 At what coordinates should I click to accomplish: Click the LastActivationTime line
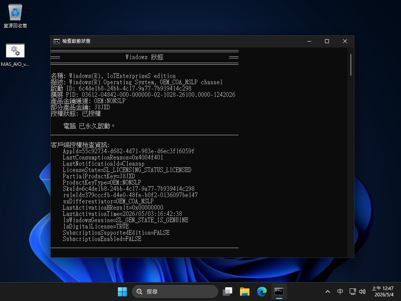coord(123,214)
